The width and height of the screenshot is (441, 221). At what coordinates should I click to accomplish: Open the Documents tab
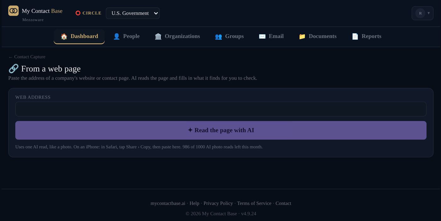(318, 37)
